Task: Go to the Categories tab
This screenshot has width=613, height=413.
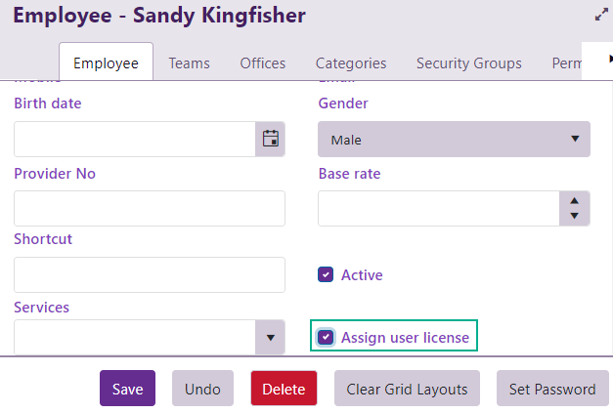Action: point(351,63)
